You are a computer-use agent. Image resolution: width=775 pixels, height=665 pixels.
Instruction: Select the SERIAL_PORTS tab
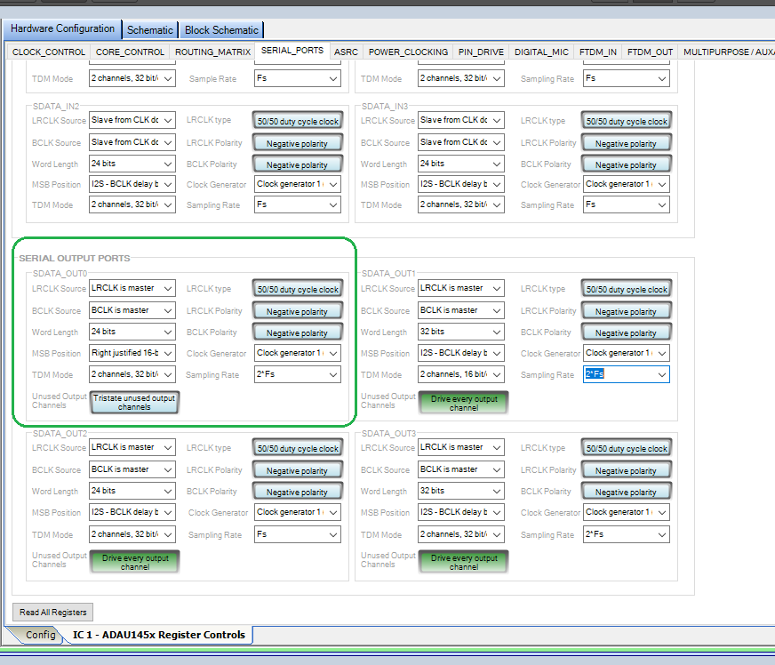(292, 51)
